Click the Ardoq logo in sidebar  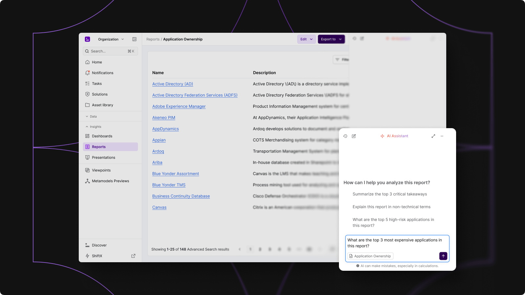[x=88, y=39]
